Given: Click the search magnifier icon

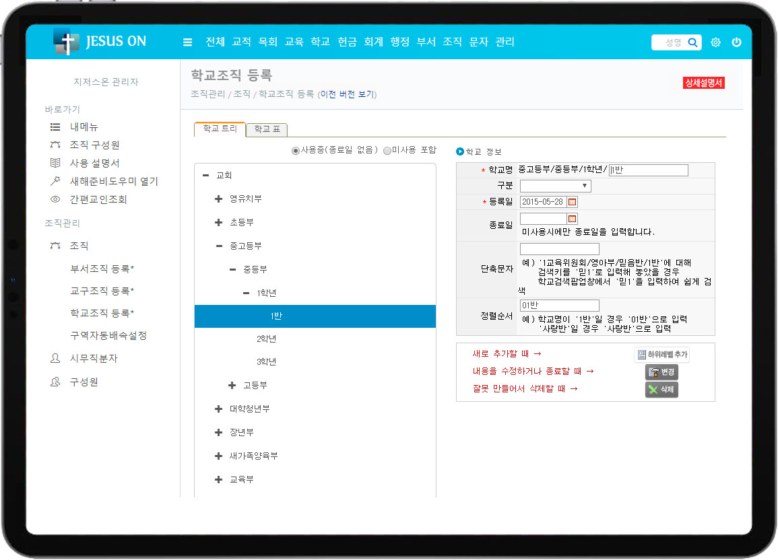Looking at the screenshot, I should point(692,42).
